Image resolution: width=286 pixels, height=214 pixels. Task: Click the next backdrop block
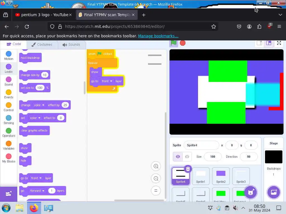30,58
